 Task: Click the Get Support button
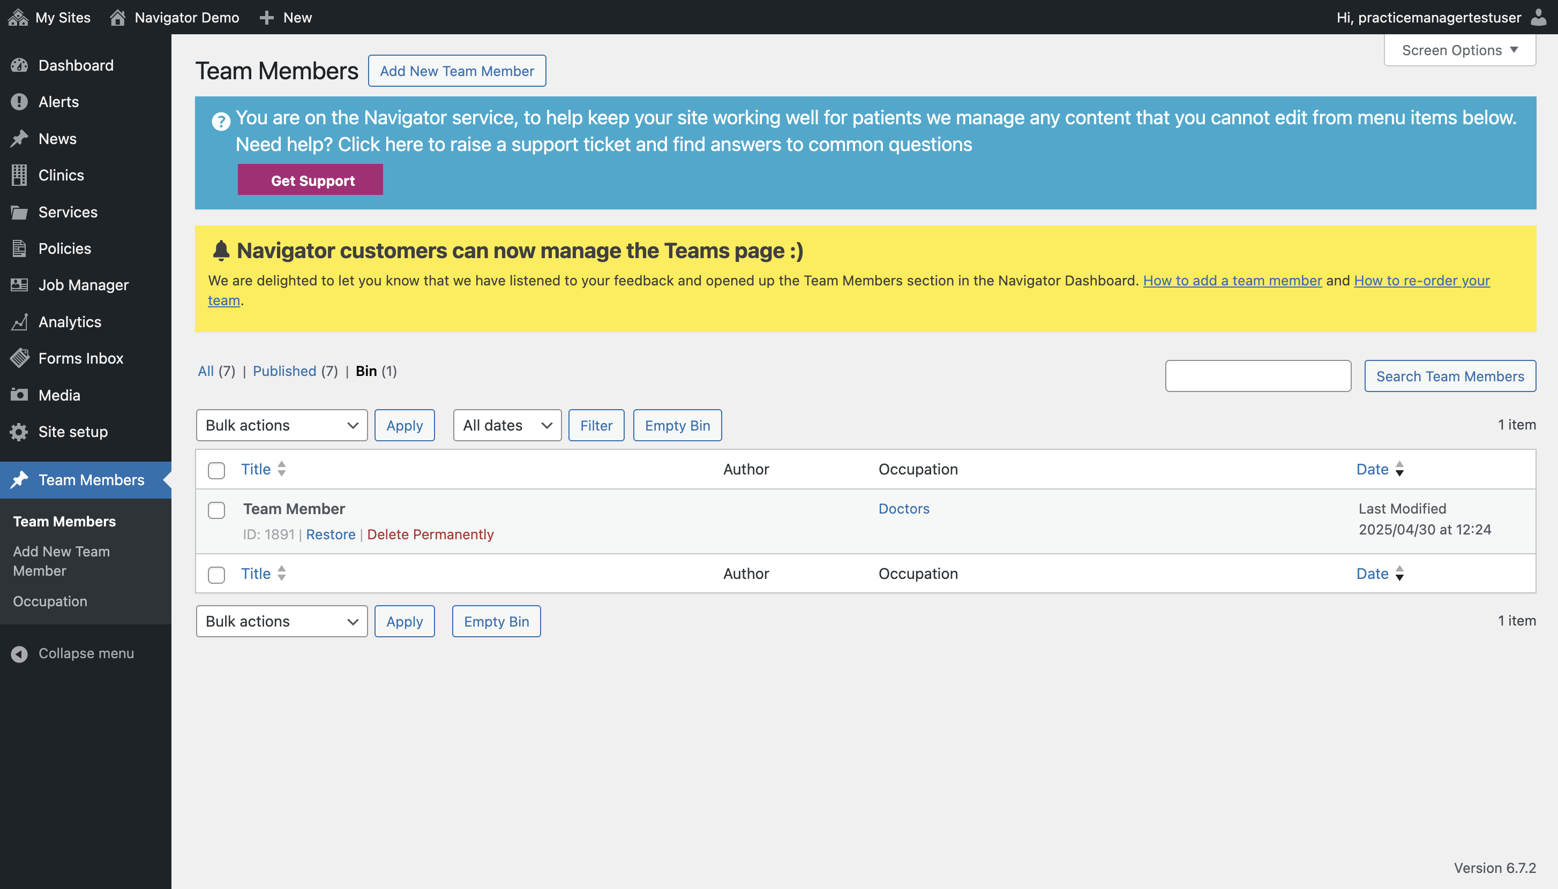(x=310, y=179)
